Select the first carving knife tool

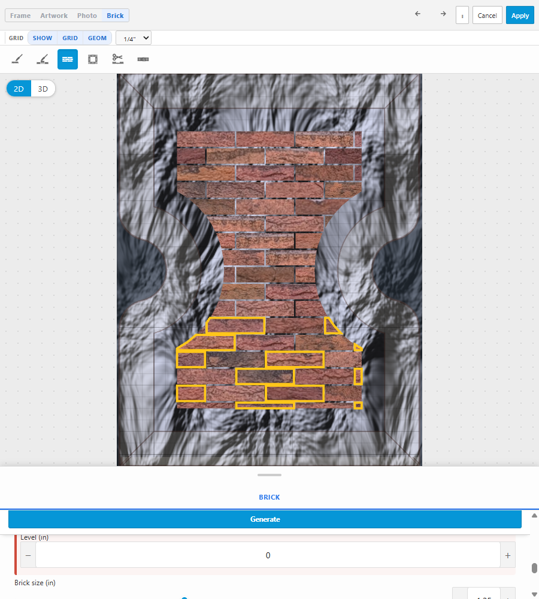(17, 59)
